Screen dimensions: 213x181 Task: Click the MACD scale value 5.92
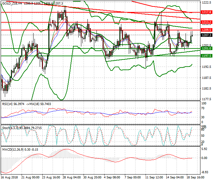click(x=204, y=149)
